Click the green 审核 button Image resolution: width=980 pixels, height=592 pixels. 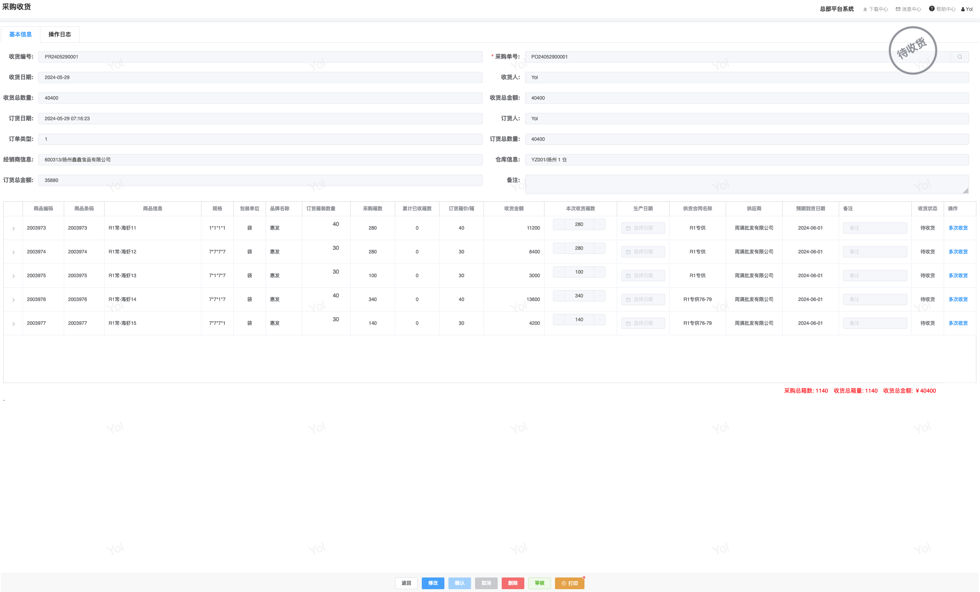click(x=539, y=583)
